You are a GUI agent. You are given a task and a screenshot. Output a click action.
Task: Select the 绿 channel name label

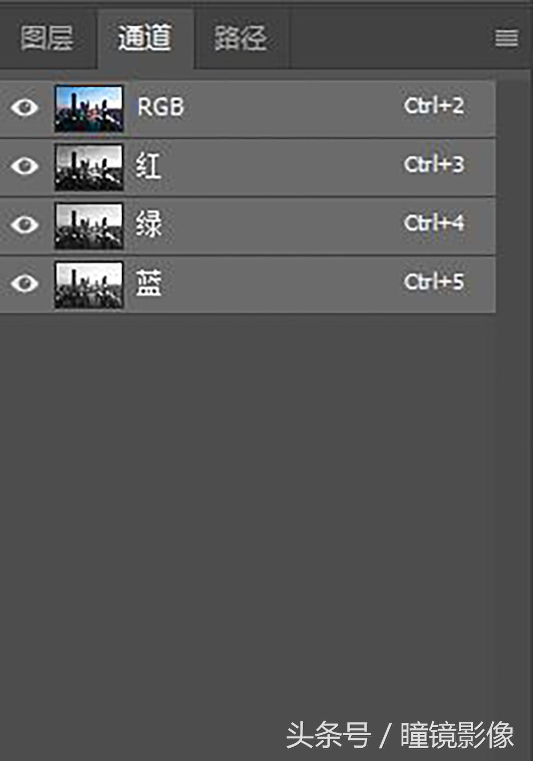pos(149,225)
